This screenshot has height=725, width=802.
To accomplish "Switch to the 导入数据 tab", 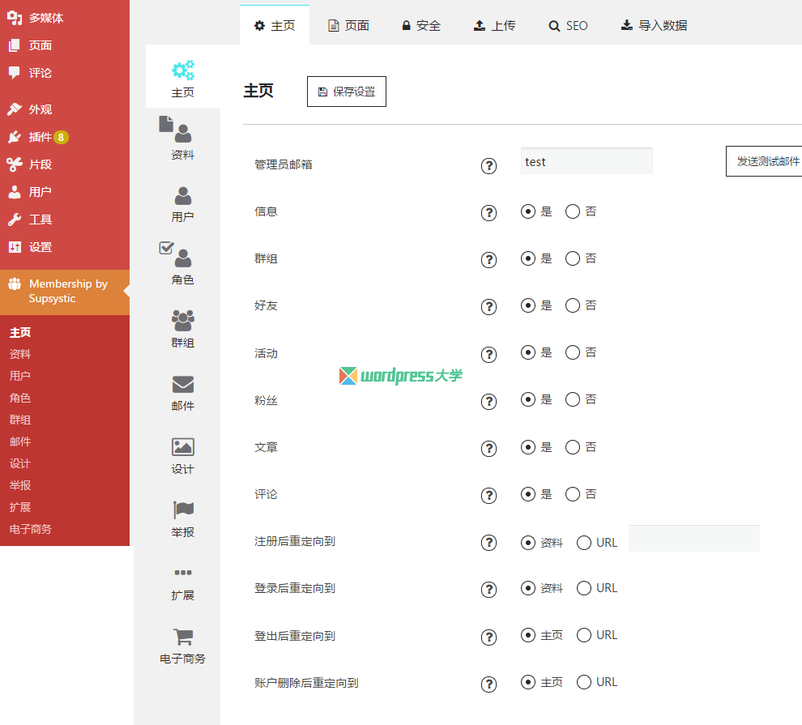I will pos(654,26).
